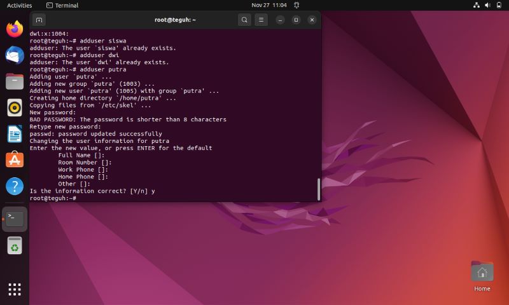Open the volume indicator
509x305 pixels.
point(487,5)
